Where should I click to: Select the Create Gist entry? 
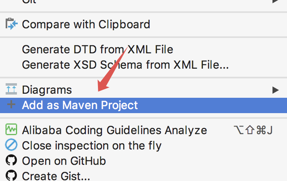tap(56, 176)
